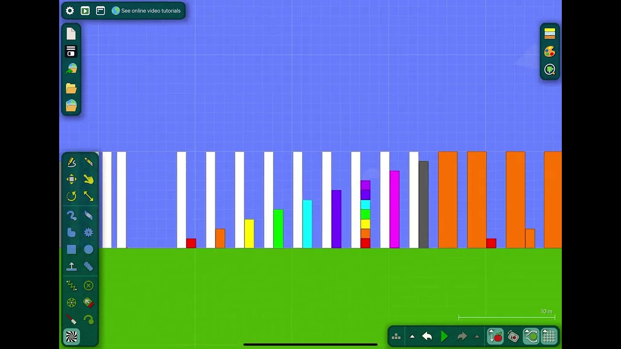Viewport: 621px width, 349px height.
Task: Create a new scene file
Action: pos(71,33)
